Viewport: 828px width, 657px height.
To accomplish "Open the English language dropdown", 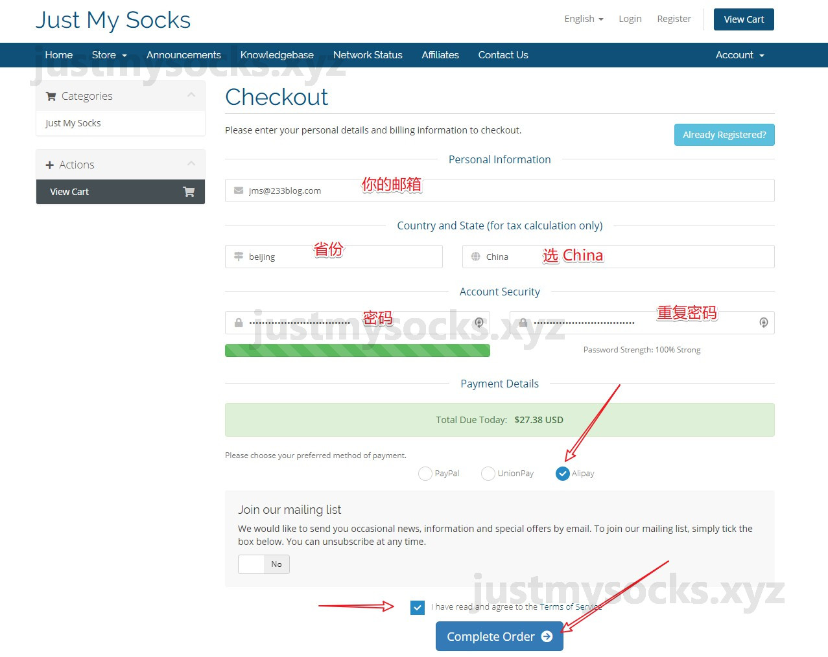I will point(584,19).
